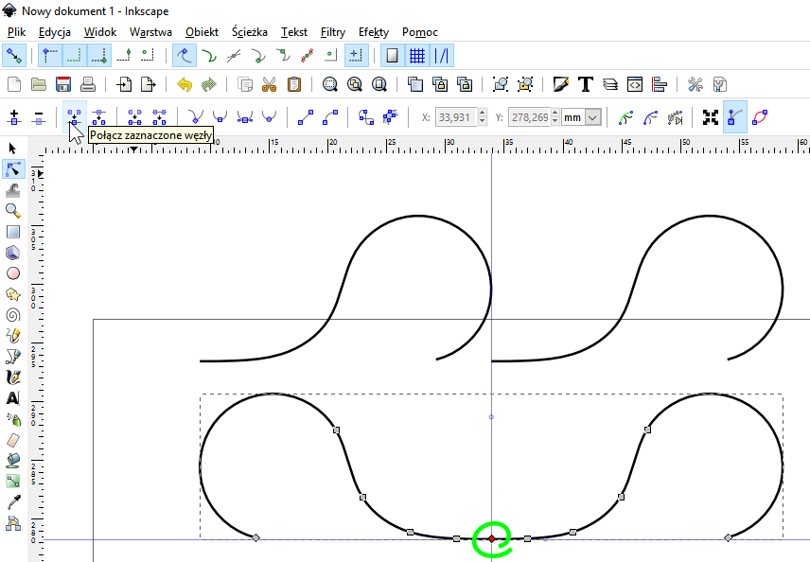Select the Color dropper tool
The width and height of the screenshot is (810, 562).
(x=13, y=501)
